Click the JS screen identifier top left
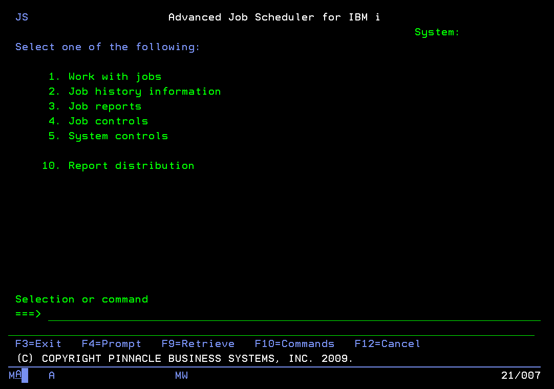554x389 pixels. [x=22, y=17]
